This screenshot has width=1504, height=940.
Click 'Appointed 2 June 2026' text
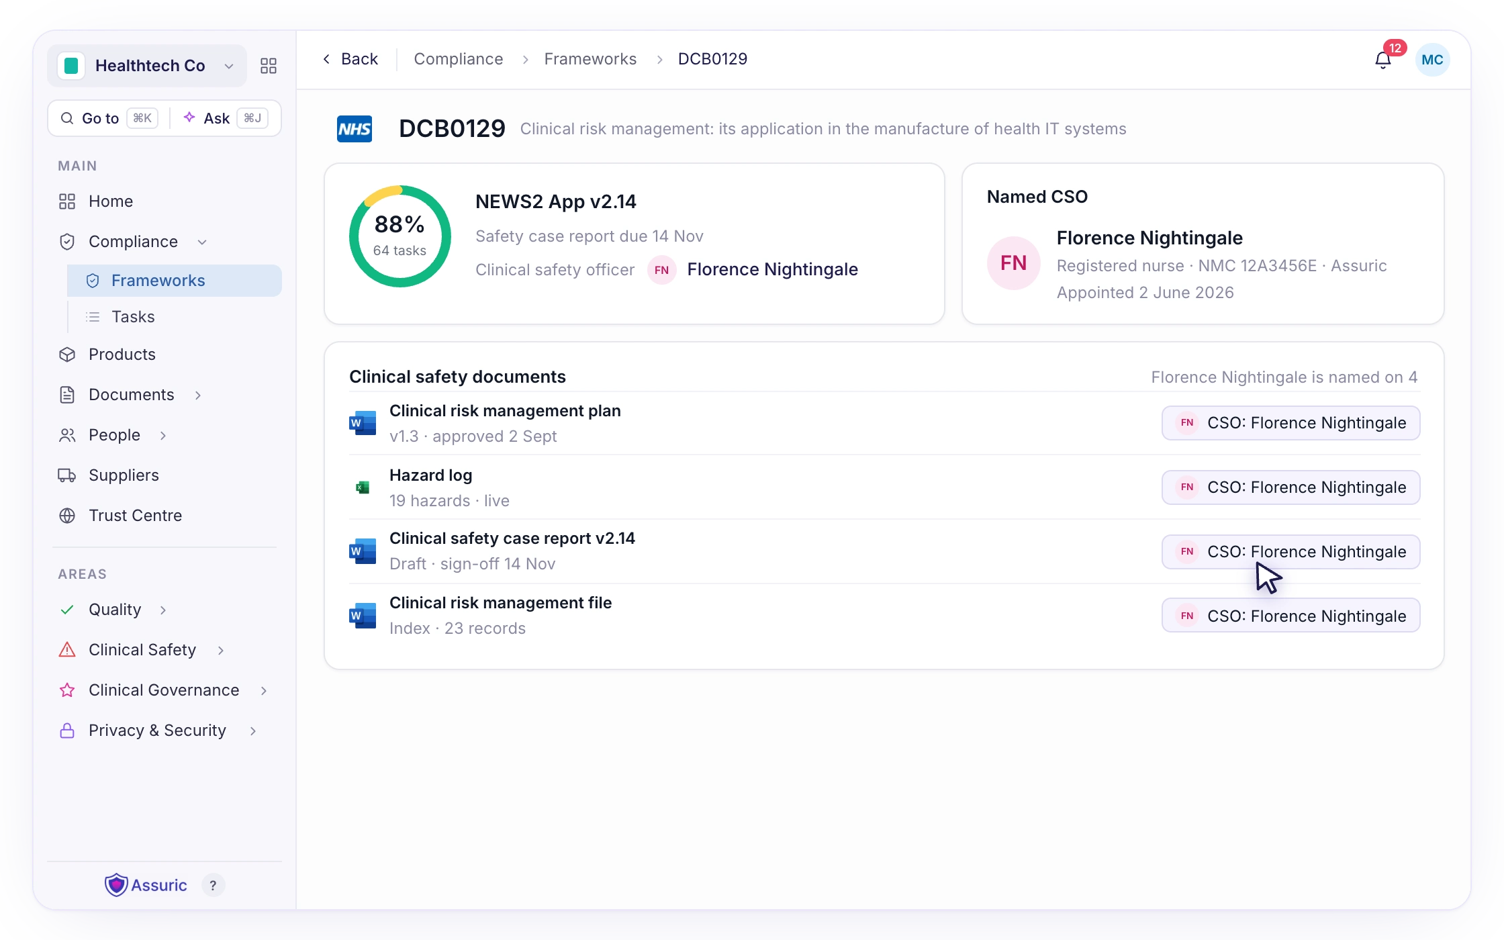(x=1145, y=293)
